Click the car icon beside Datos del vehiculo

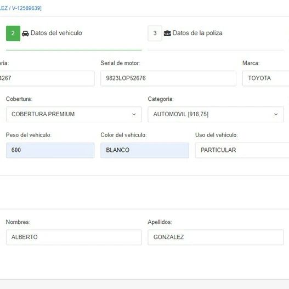(25, 33)
